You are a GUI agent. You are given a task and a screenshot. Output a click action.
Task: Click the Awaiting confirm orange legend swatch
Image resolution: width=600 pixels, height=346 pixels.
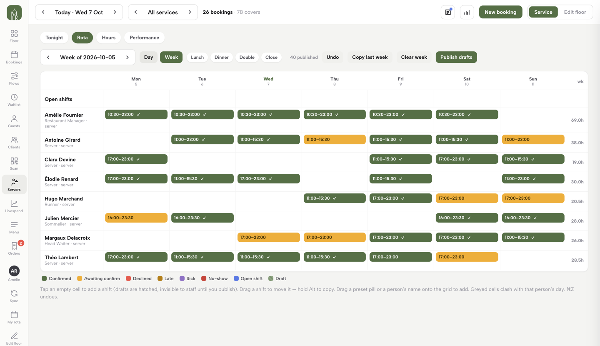pyautogui.click(x=80, y=278)
